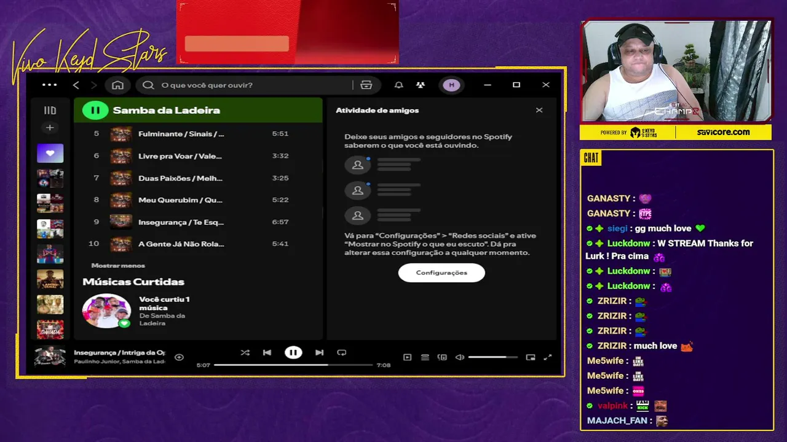Enter full screen player mode

[x=548, y=357]
